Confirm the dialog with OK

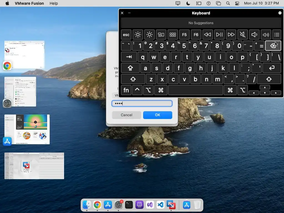click(158, 115)
